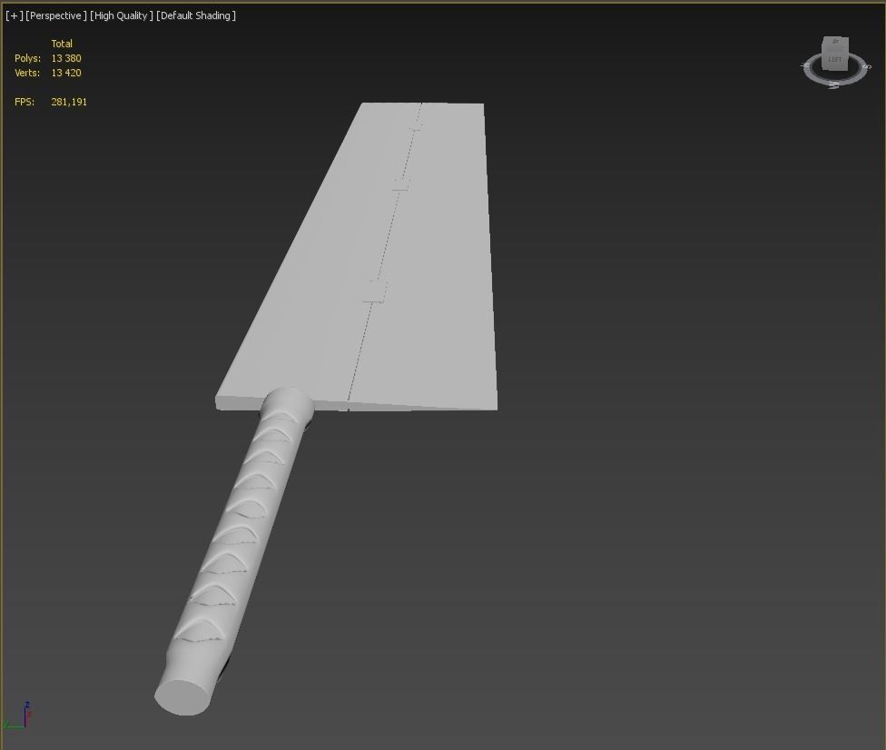The height and width of the screenshot is (750, 886).
Task: Open the Perspective view label menu
Action: point(56,15)
